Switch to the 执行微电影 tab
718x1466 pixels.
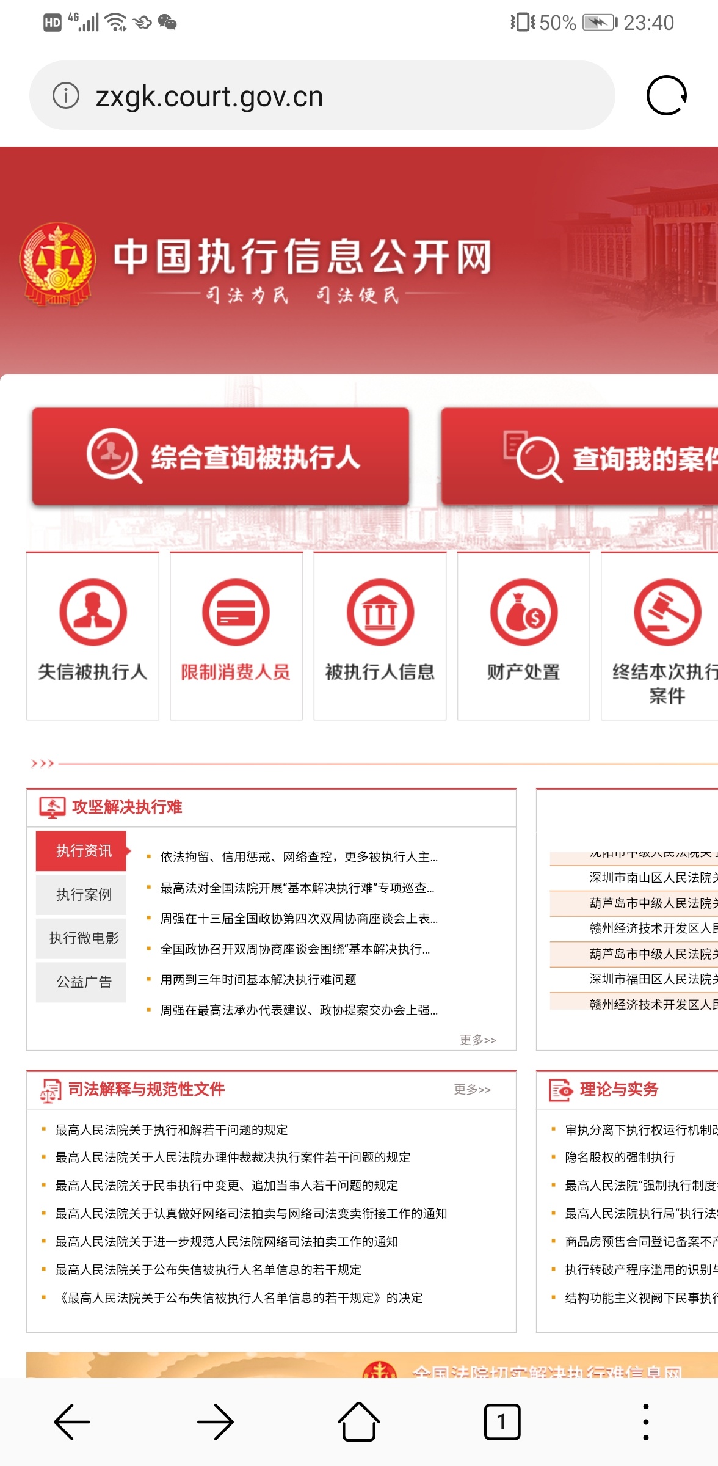tap(81, 938)
